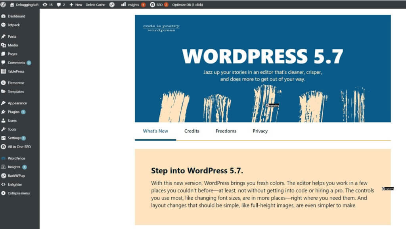Click the All in One SEO icon
Viewport: 406px width, 229px height.
(x=3, y=146)
